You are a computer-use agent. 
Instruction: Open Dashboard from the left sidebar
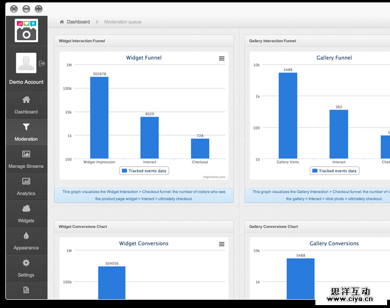26,105
